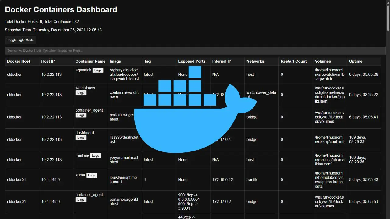Select the Container Name column header

90,61
